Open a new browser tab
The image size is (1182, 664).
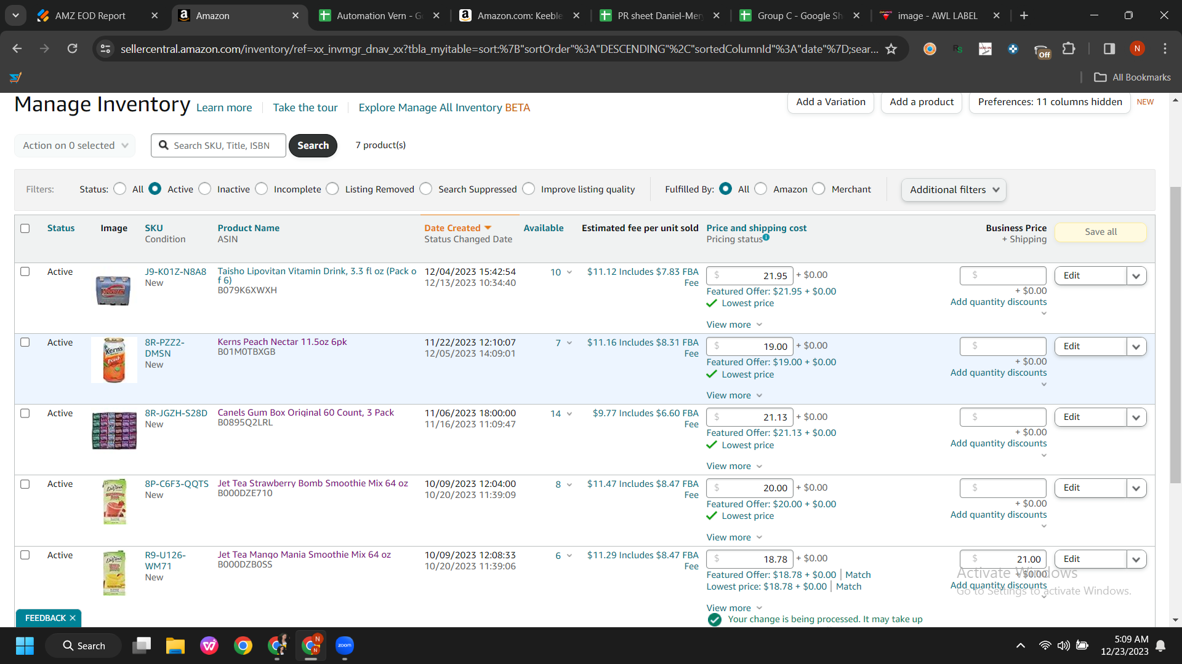pyautogui.click(x=1024, y=15)
